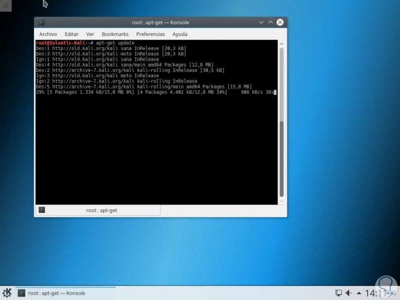400x300 pixels.
Task: Click the Konsole window title text
Action: (x=161, y=23)
